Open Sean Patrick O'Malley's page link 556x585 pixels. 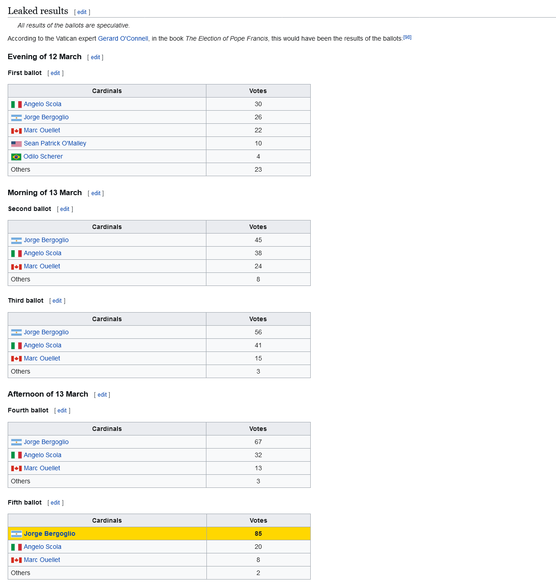pos(55,143)
